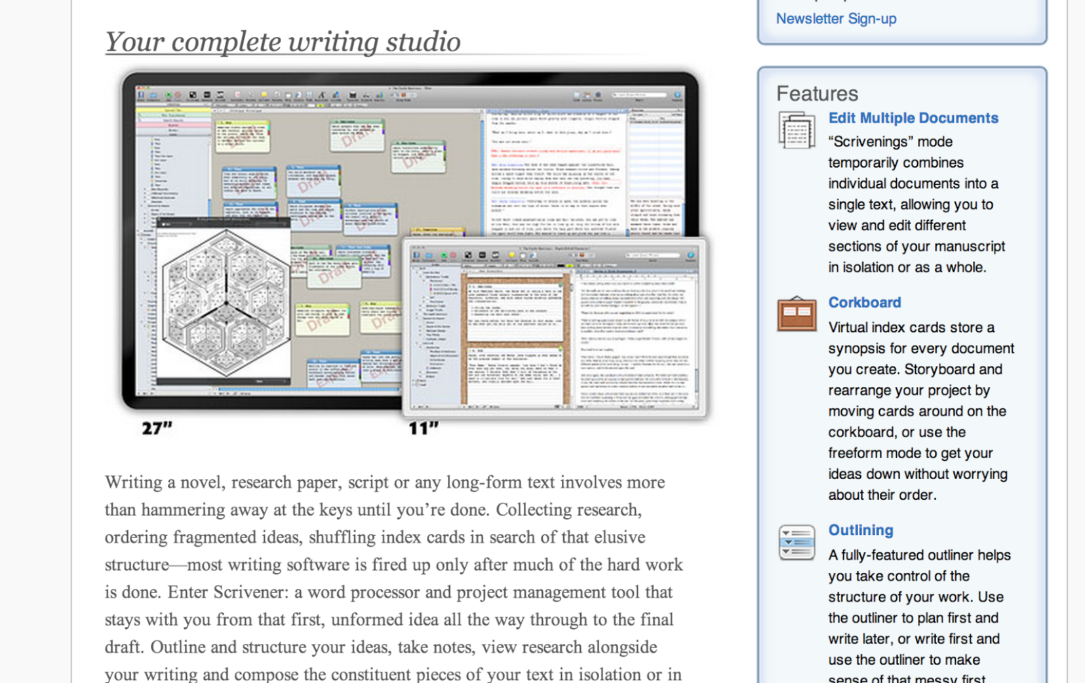Click the brown corkboard icon
The image size is (1085, 683).
click(797, 313)
